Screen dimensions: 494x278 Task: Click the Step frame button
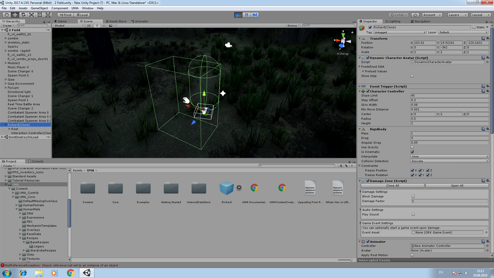point(254,15)
